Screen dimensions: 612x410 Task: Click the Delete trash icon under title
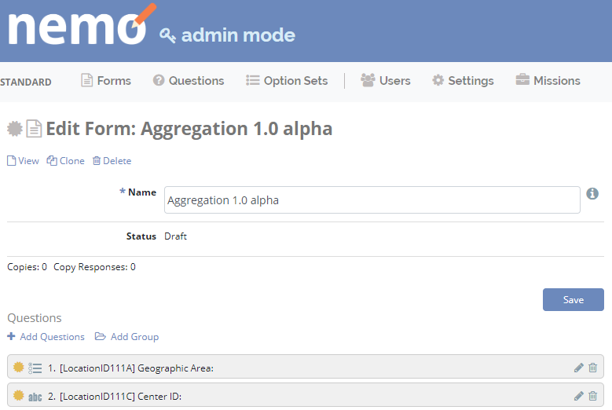click(97, 161)
